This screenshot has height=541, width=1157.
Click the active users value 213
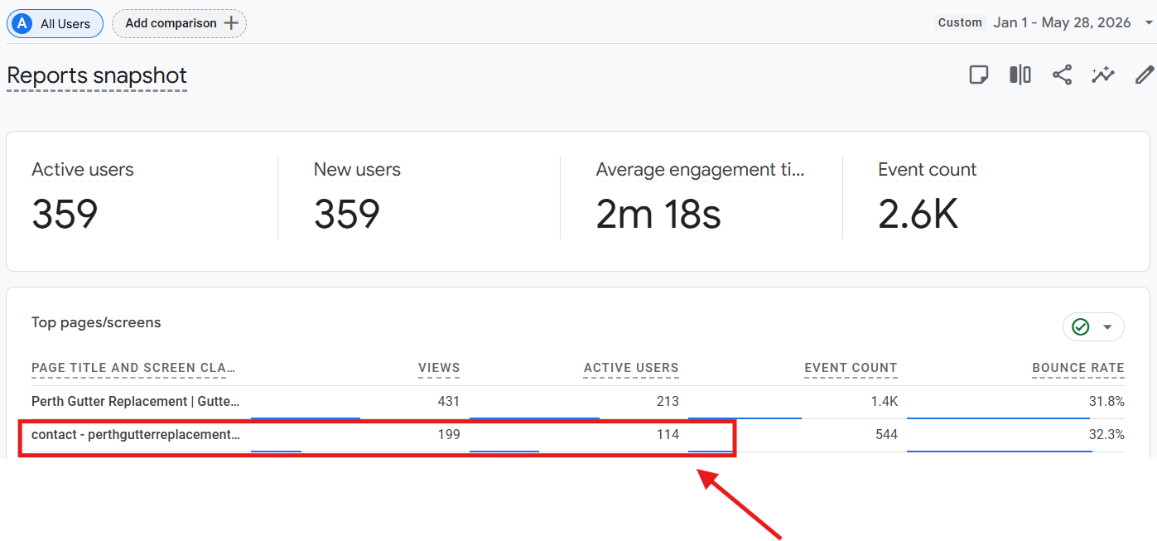[x=668, y=402]
